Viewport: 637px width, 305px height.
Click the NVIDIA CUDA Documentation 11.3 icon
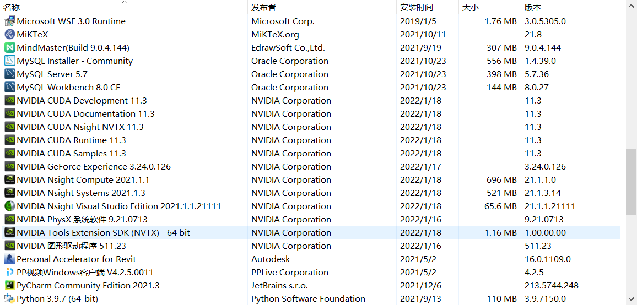click(10, 114)
